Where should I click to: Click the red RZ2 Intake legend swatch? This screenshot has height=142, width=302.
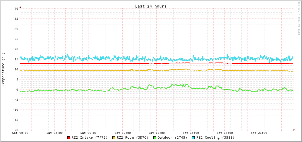tap(69, 138)
